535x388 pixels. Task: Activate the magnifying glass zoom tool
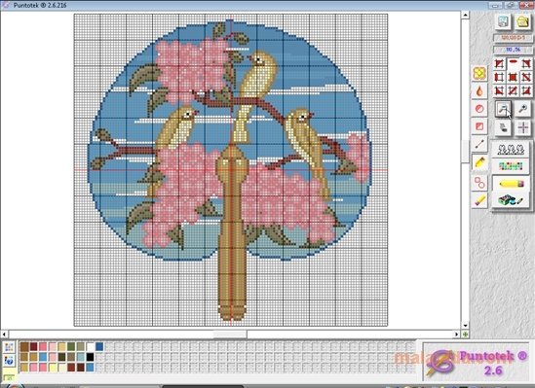pos(522,109)
